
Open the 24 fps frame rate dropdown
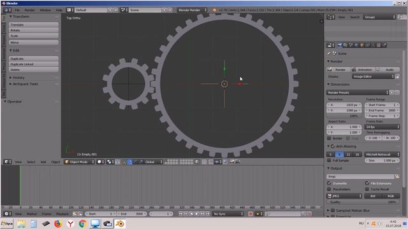[x=382, y=127]
